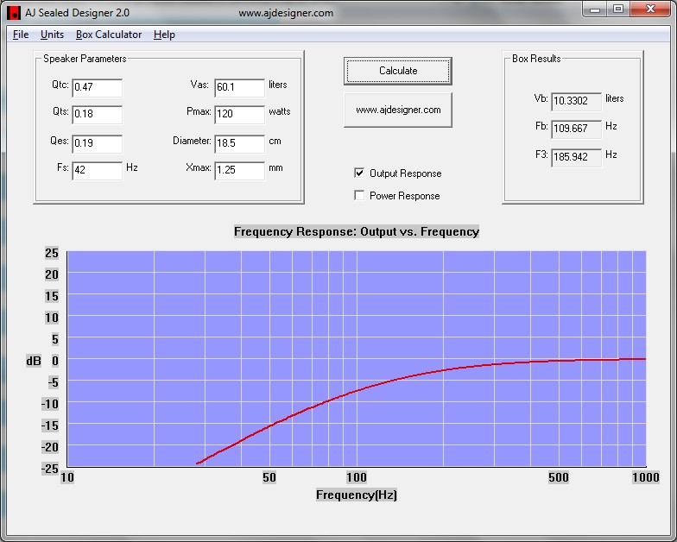Focus the Xmax mm field
677x542 pixels.
239,170
